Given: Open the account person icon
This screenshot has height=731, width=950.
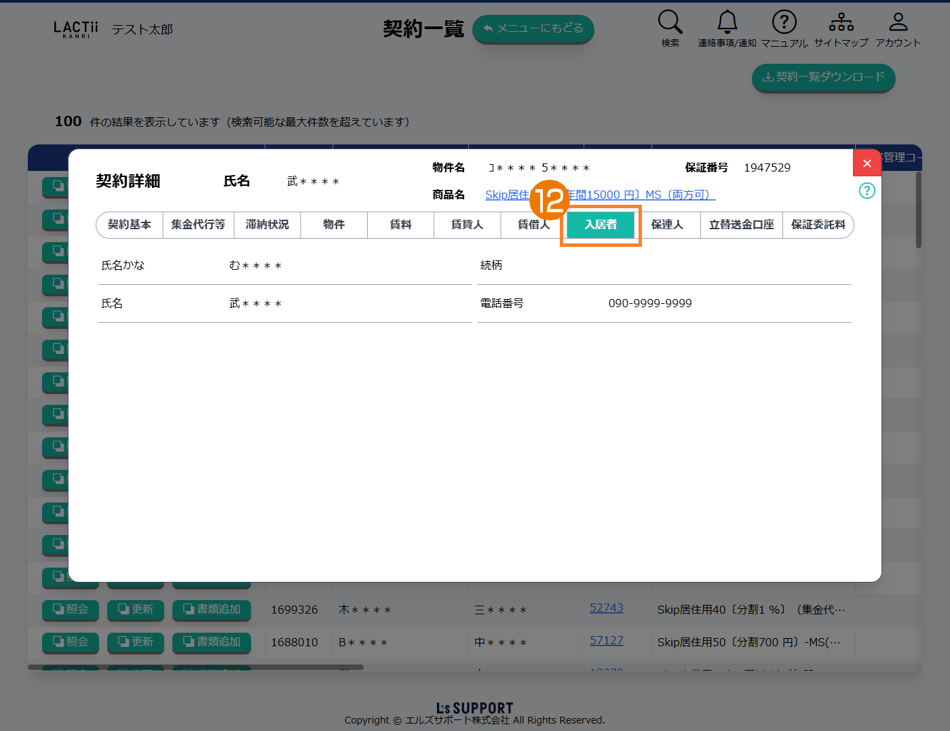Looking at the screenshot, I should click(x=898, y=22).
